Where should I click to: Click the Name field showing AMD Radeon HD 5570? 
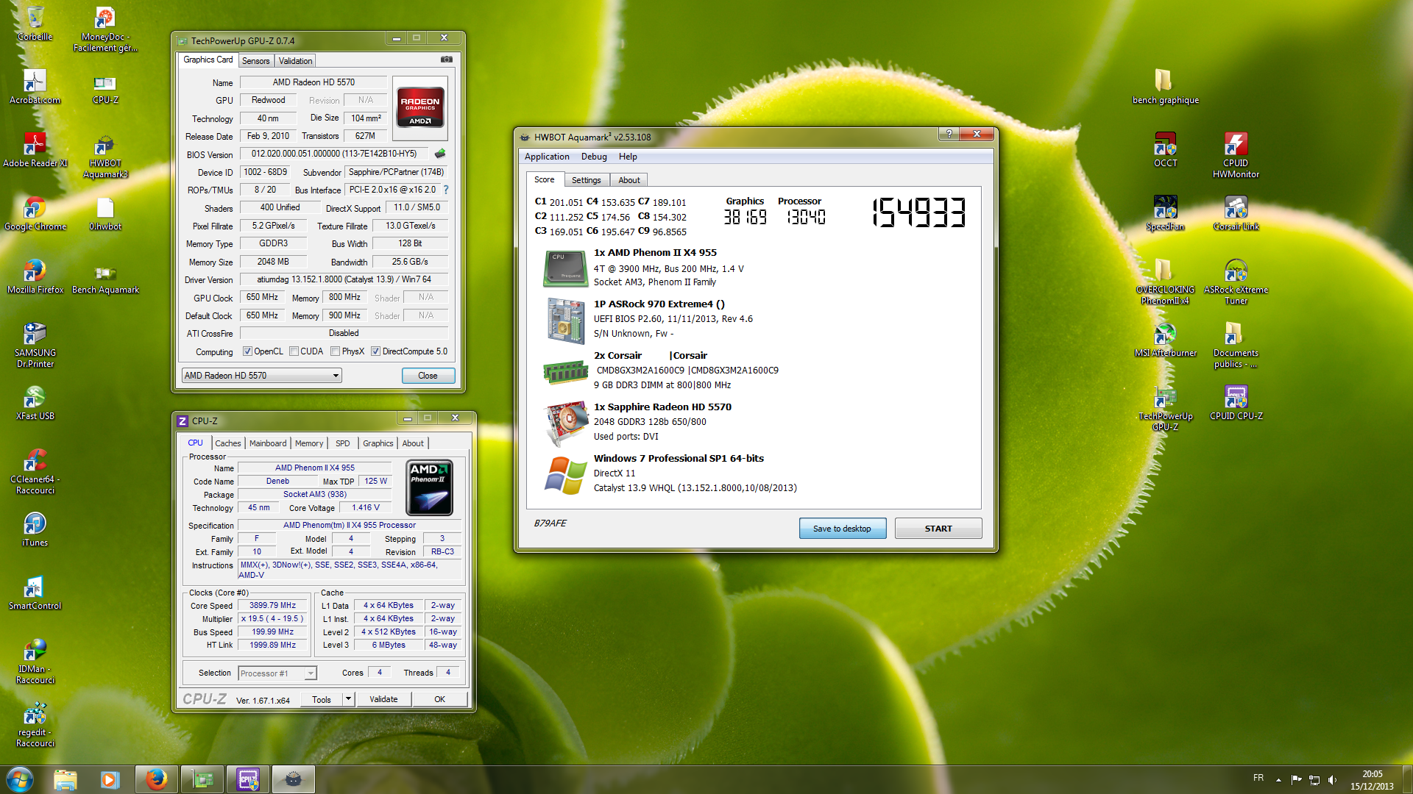314,82
